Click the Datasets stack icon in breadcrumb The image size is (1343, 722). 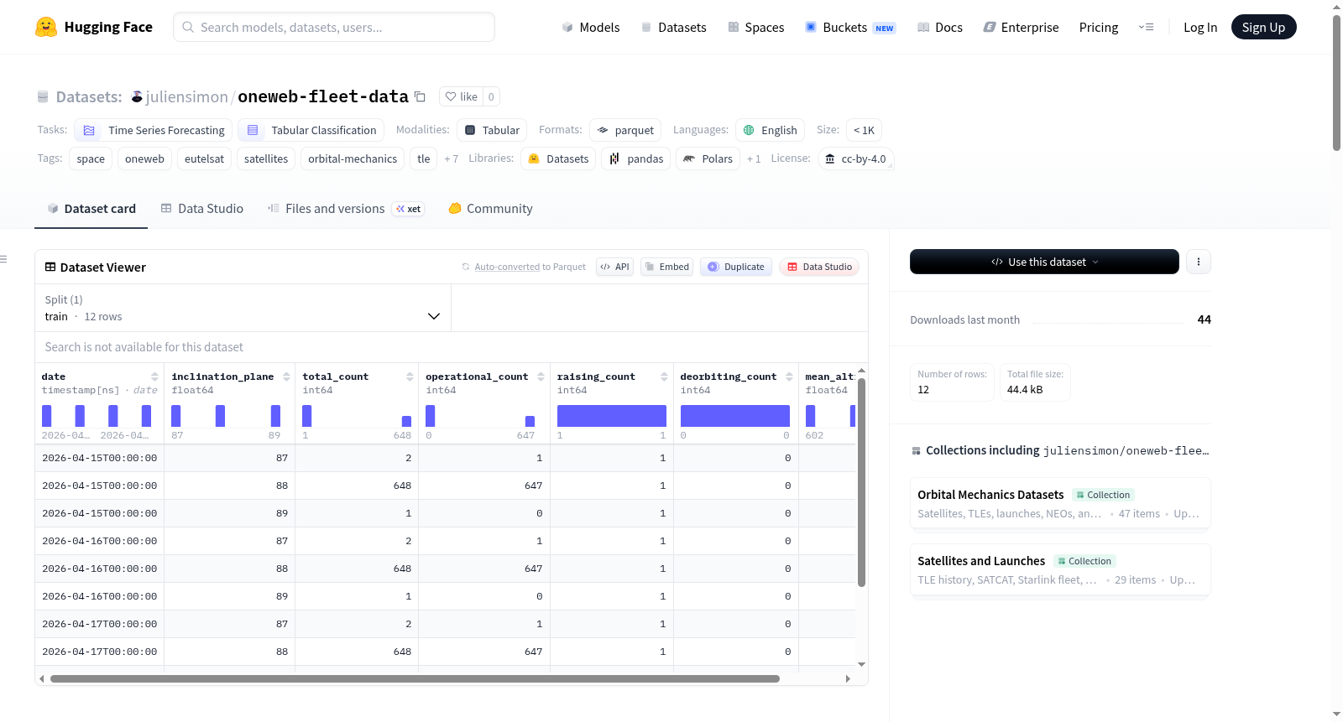(x=43, y=97)
